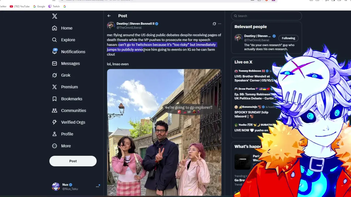Screen dimensions: 351x197
Task: Click the Grok explain icon on post
Action: point(214,24)
